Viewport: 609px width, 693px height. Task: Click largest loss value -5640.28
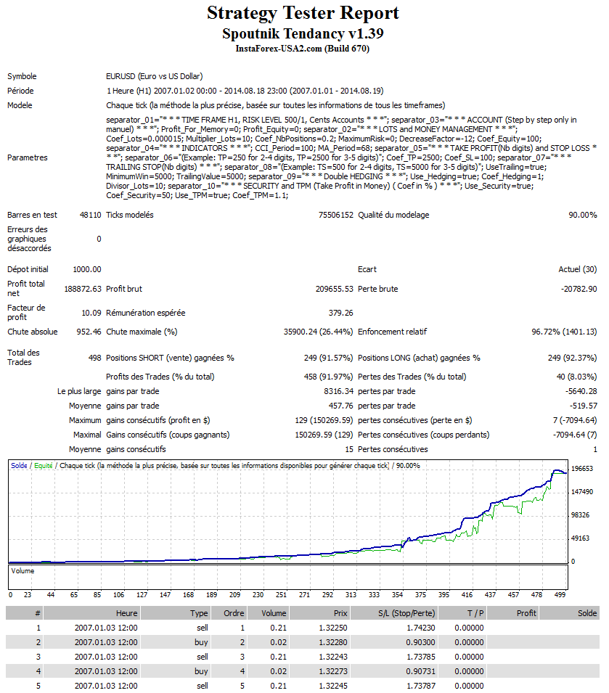coord(581,392)
